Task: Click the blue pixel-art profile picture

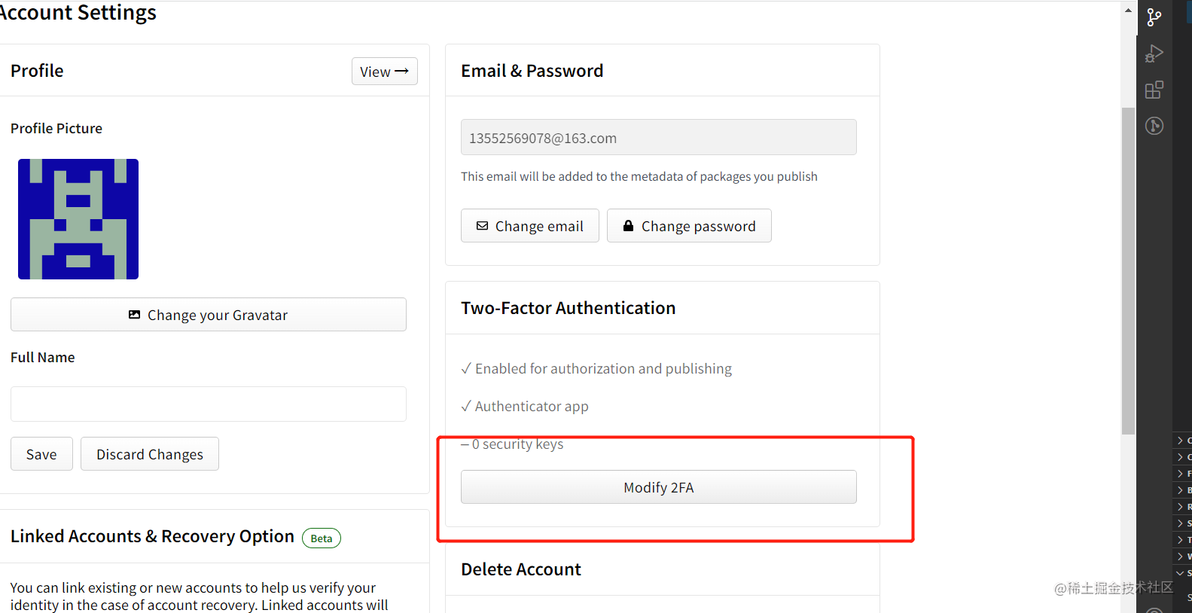Action: click(x=78, y=219)
